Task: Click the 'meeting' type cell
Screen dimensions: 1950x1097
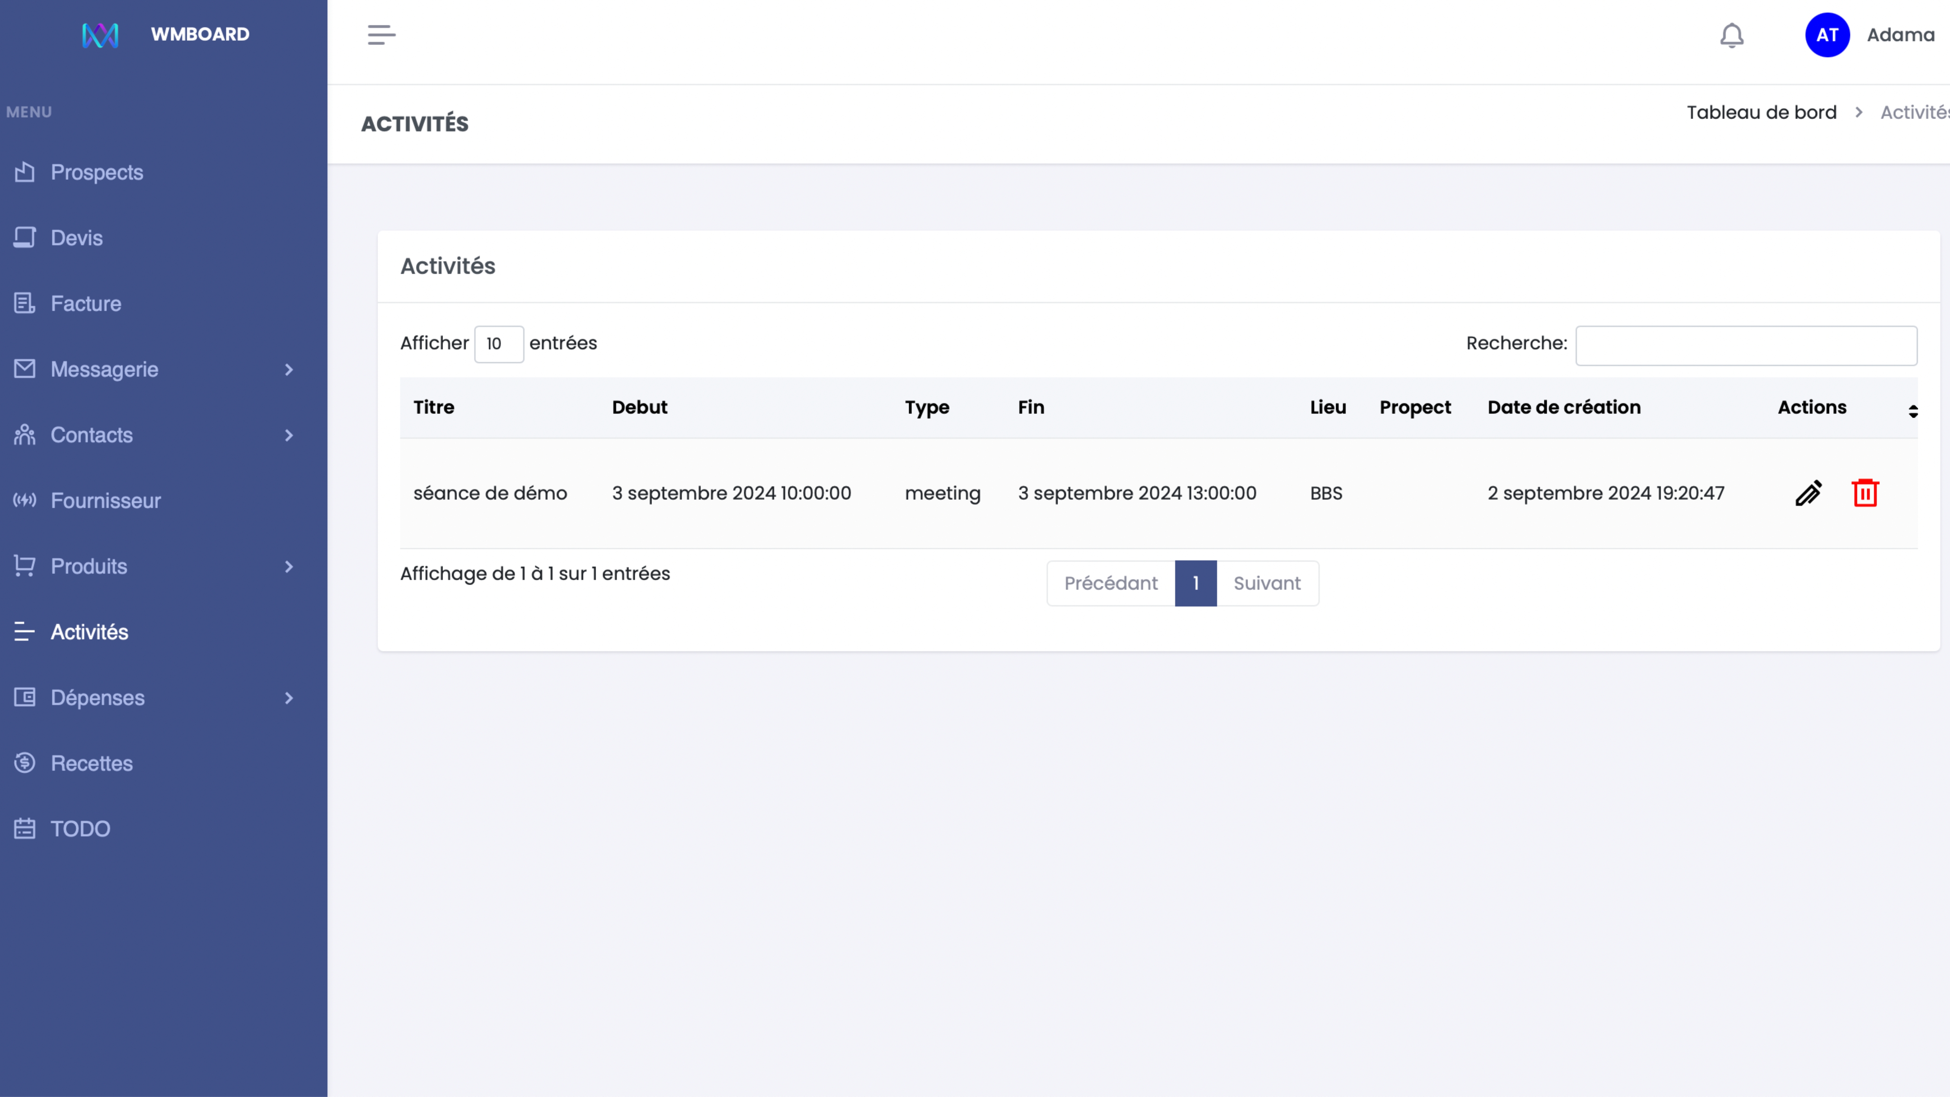Action: click(x=942, y=494)
